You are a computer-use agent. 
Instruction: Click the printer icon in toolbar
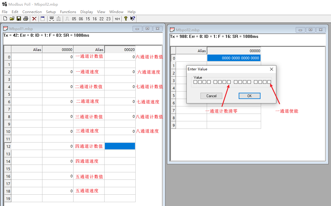[26, 19]
